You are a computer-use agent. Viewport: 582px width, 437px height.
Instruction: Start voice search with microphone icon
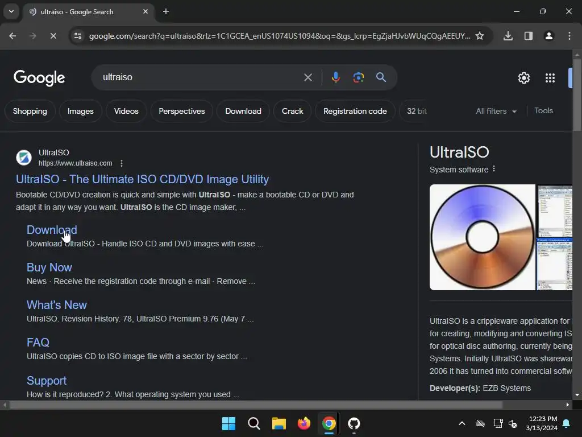click(x=336, y=77)
